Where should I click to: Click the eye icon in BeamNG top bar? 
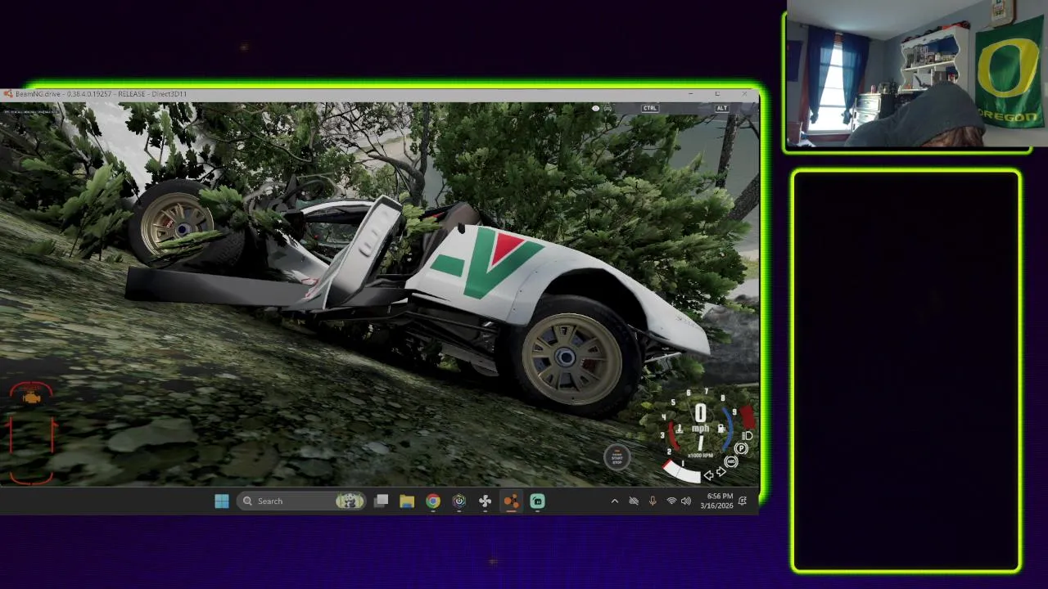pyautogui.click(x=595, y=108)
